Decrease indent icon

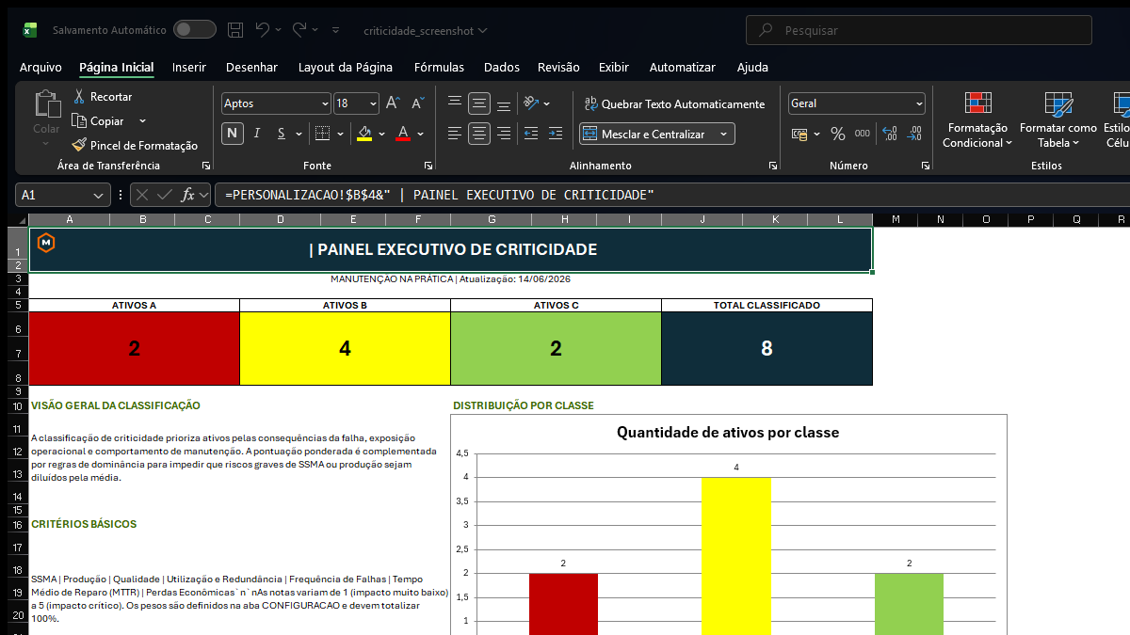(531, 134)
